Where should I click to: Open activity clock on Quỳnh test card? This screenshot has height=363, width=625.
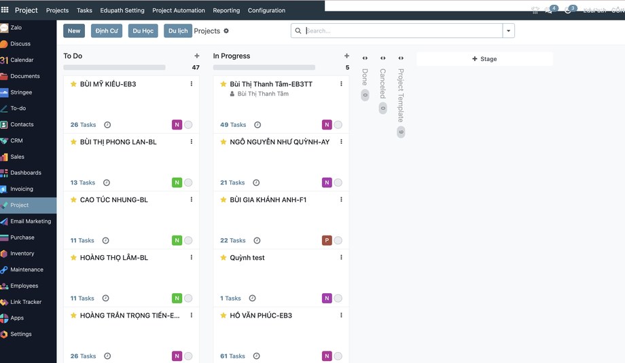click(x=252, y=298)
